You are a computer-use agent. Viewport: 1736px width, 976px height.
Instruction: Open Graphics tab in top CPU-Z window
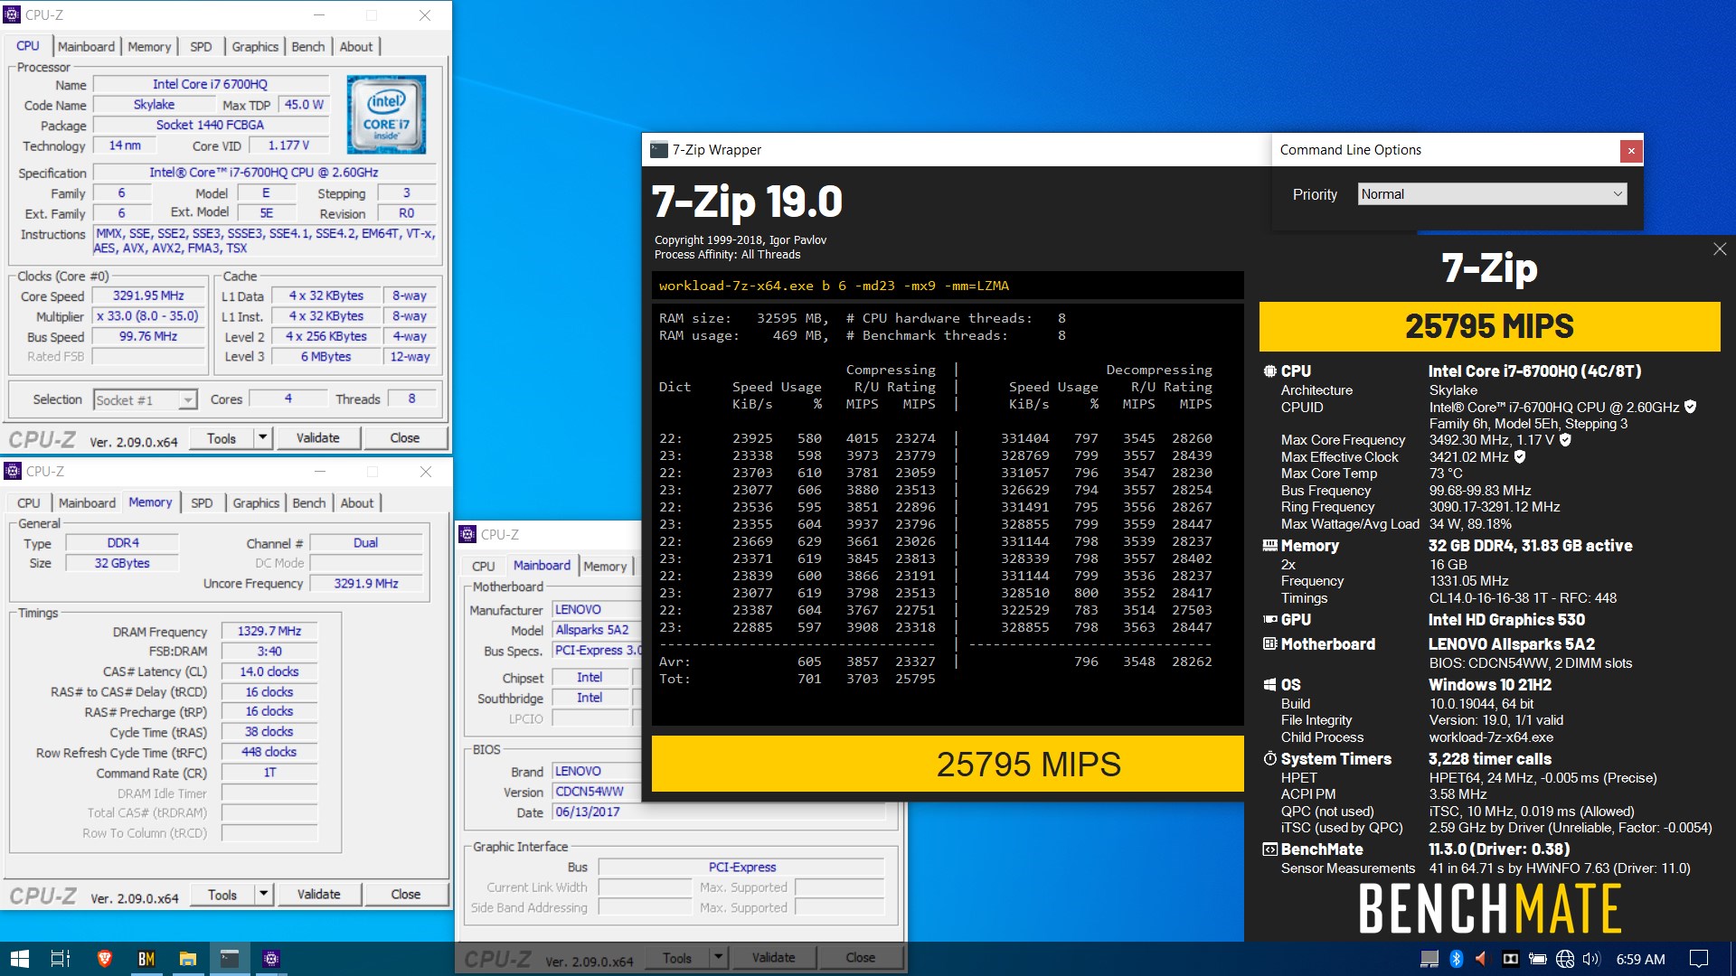click(x=255, y=46)
